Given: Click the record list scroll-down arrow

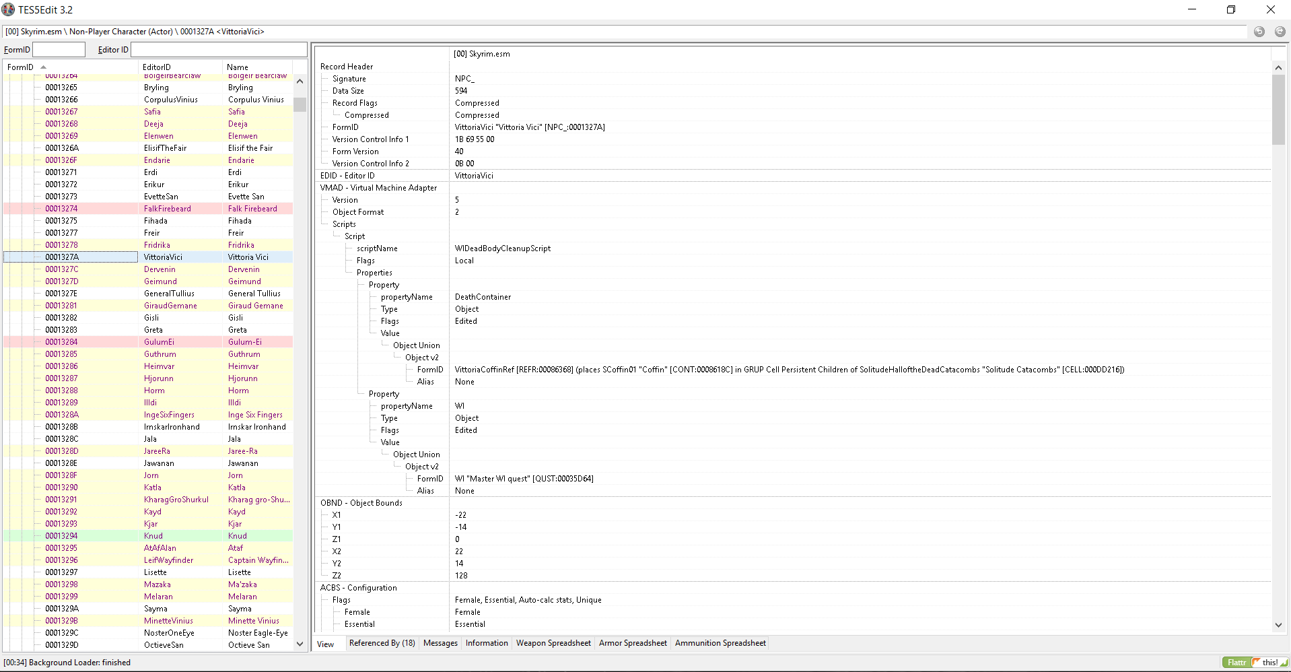Looking at the screenshot, I should click(300, 644).
